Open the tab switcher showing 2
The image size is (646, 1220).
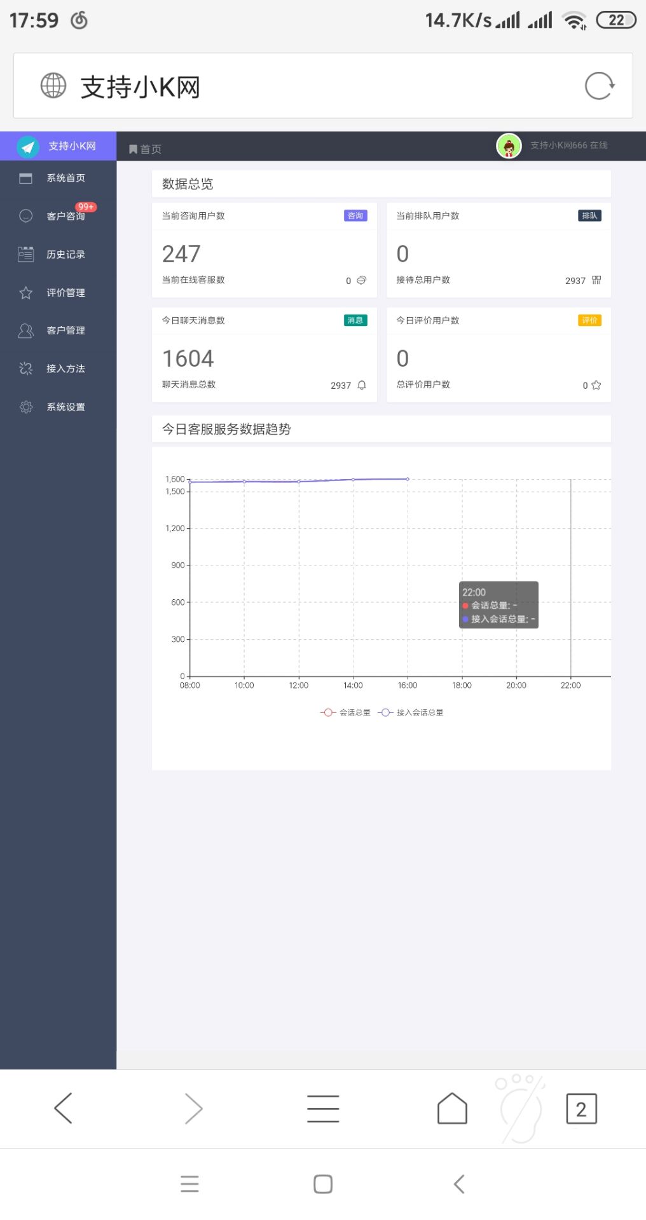pyautogui.click(x=581, y=1109)
